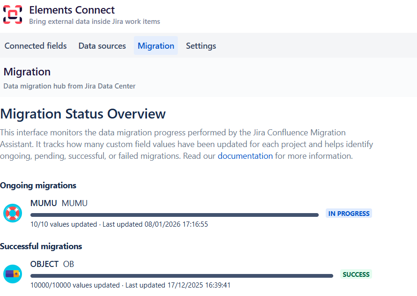This screenshot has height=296, width=417.
Task: Click the MUMU migration progress bar
Action: click(x=174, y=215)
